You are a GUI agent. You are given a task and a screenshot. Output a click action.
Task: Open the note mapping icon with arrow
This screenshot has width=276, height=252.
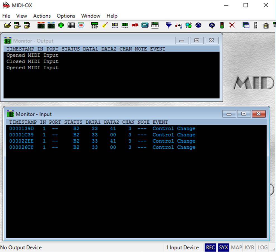[x=179, y=25]
